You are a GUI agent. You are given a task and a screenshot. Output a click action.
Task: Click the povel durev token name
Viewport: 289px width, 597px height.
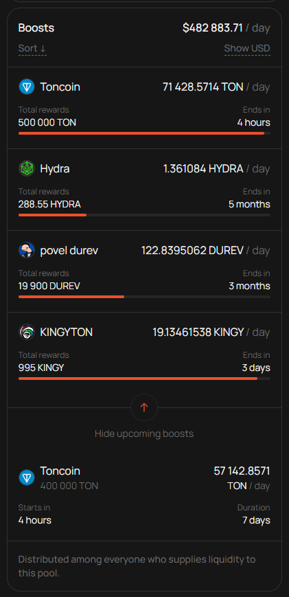(x=69, y=251)
